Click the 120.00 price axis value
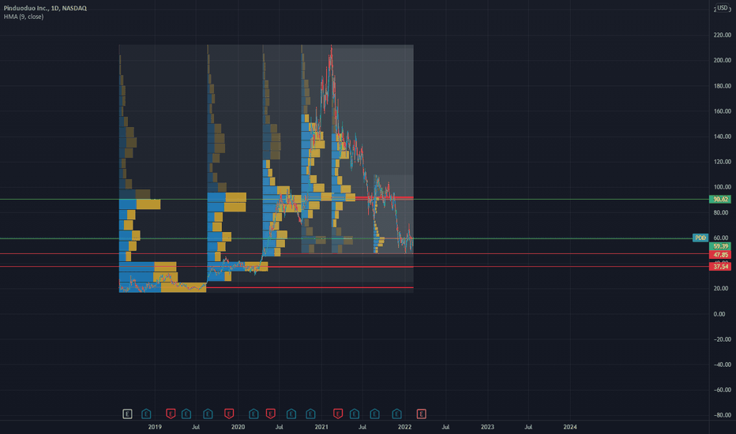This screenshot has width=736, height=434. [x=722, y=162]
